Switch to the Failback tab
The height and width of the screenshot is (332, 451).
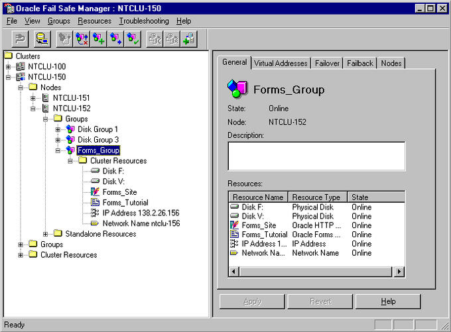360,63
